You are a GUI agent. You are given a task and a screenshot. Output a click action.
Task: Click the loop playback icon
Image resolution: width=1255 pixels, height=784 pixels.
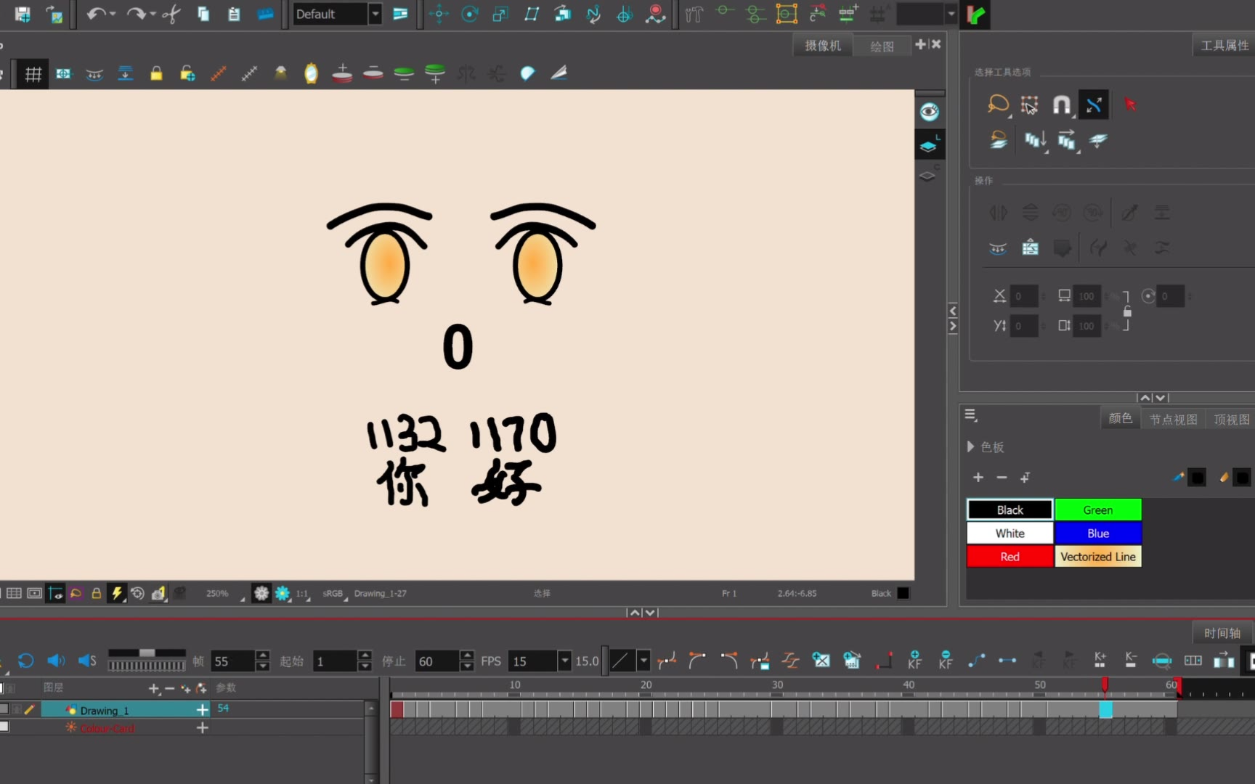tap(26, 661)
